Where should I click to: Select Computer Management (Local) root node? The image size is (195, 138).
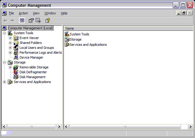(x=30, y=28)
